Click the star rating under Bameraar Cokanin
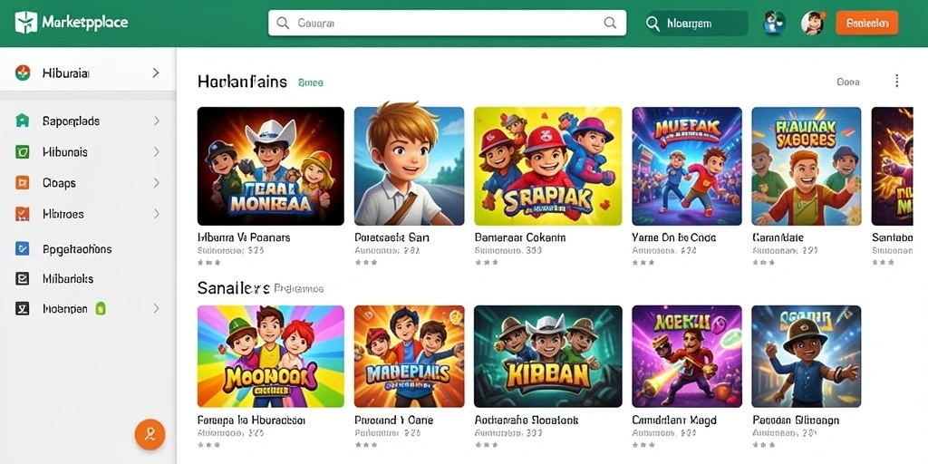The image size is (928, 464). click(x=486, y=262)
